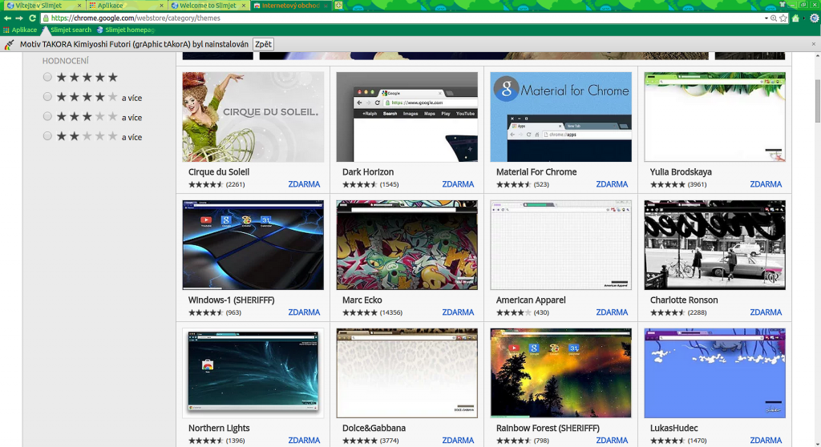
Task: Click ZDARMA for LukasHudec theme
Action: pyautogui.click(x=766, y=441)
